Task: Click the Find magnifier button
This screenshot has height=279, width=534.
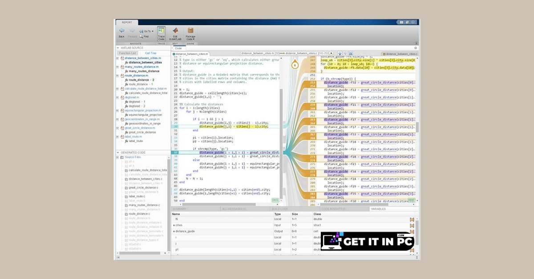Action: click(x=144, y=36)
